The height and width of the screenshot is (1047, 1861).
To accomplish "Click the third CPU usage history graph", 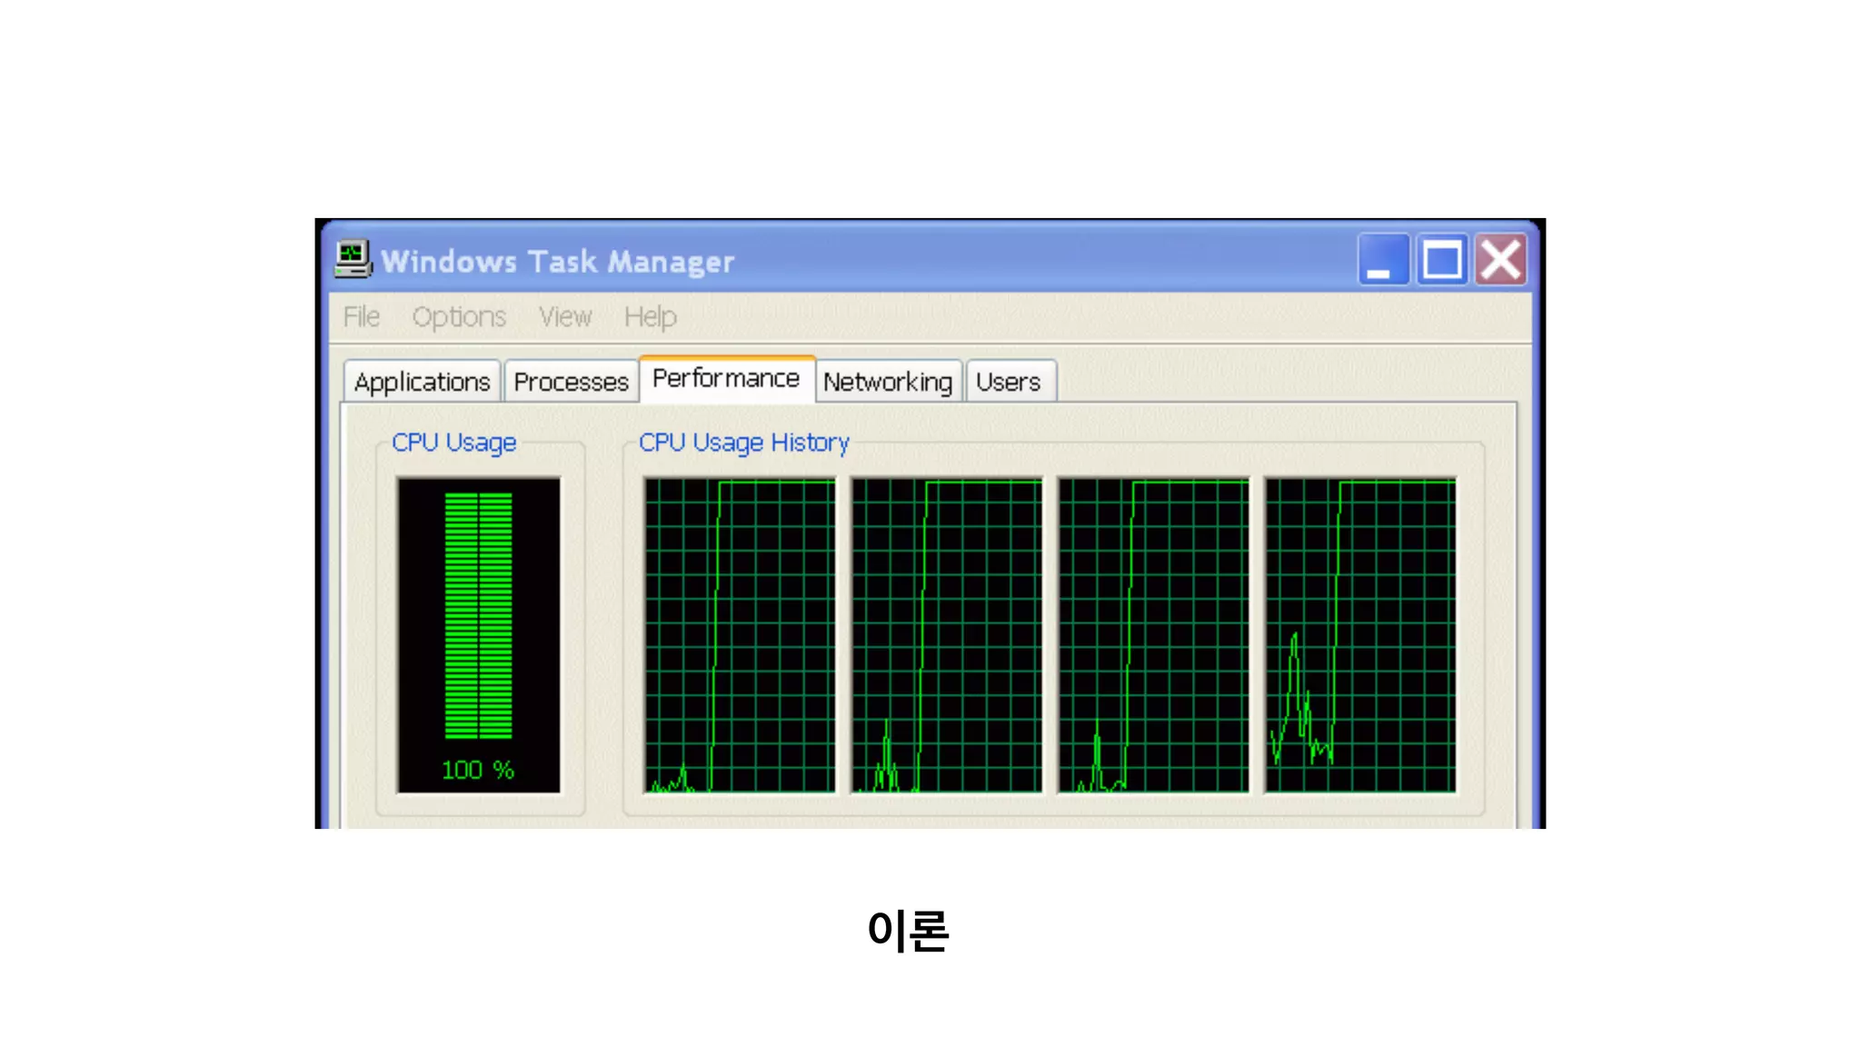I will (1153, 635).
